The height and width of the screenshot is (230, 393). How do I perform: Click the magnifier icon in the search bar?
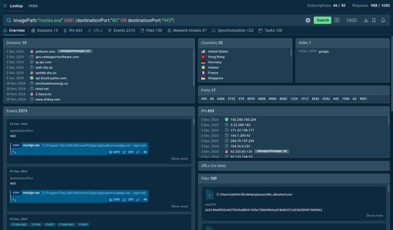coord(8,20)
